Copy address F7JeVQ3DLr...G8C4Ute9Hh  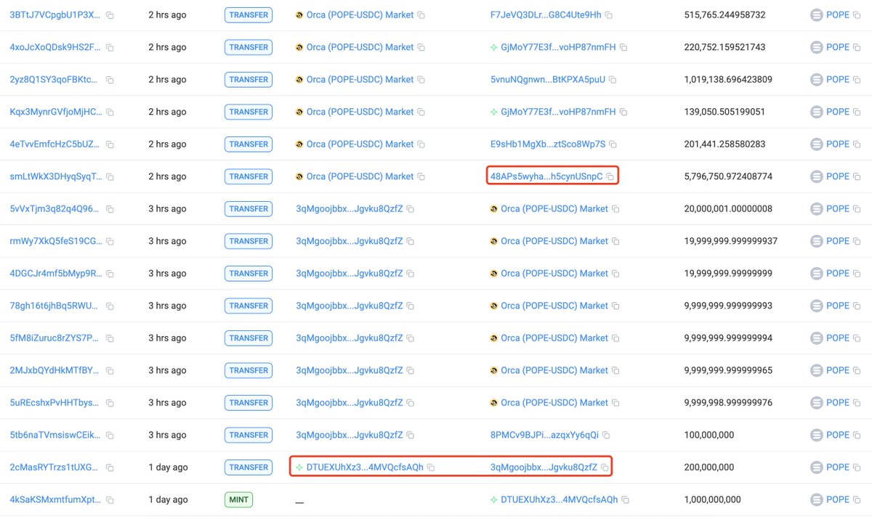coord(609,15)
